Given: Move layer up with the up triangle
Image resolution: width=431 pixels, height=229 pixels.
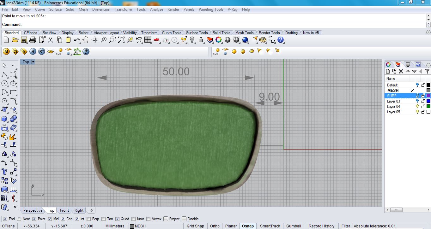Looking at the screenshot, I should [408, 71].
